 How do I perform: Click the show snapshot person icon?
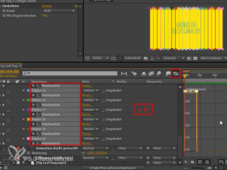[152, 58]
